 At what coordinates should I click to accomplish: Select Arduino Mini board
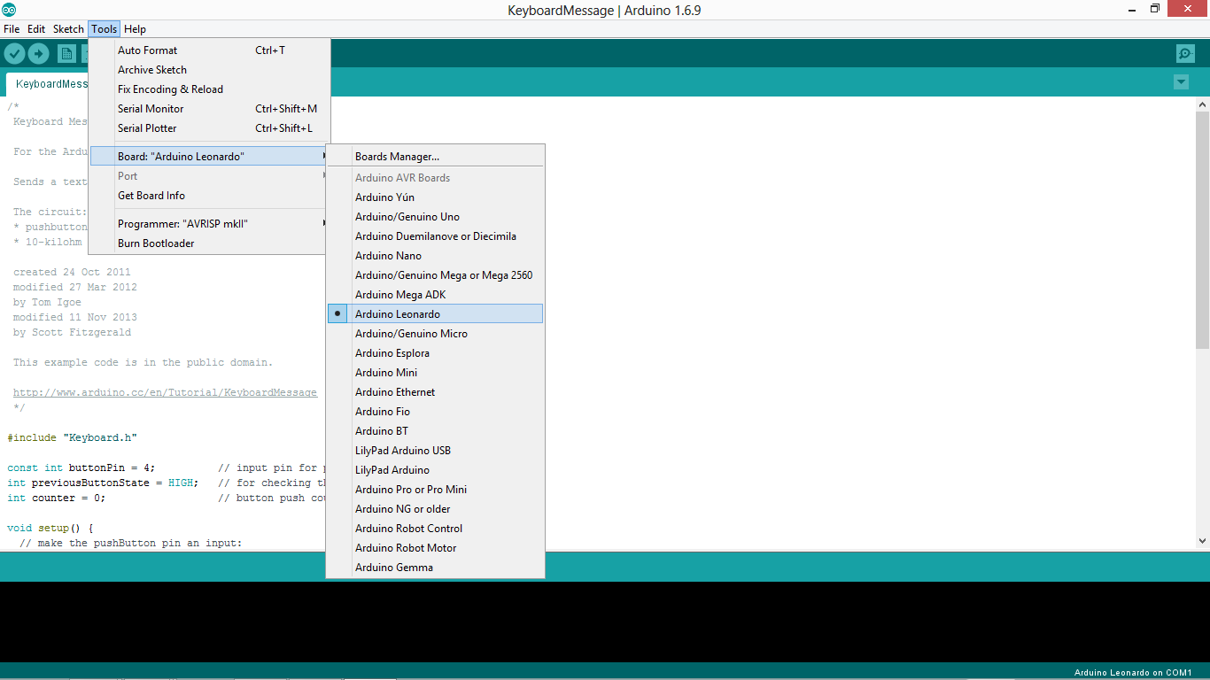(x=435, y=373)
